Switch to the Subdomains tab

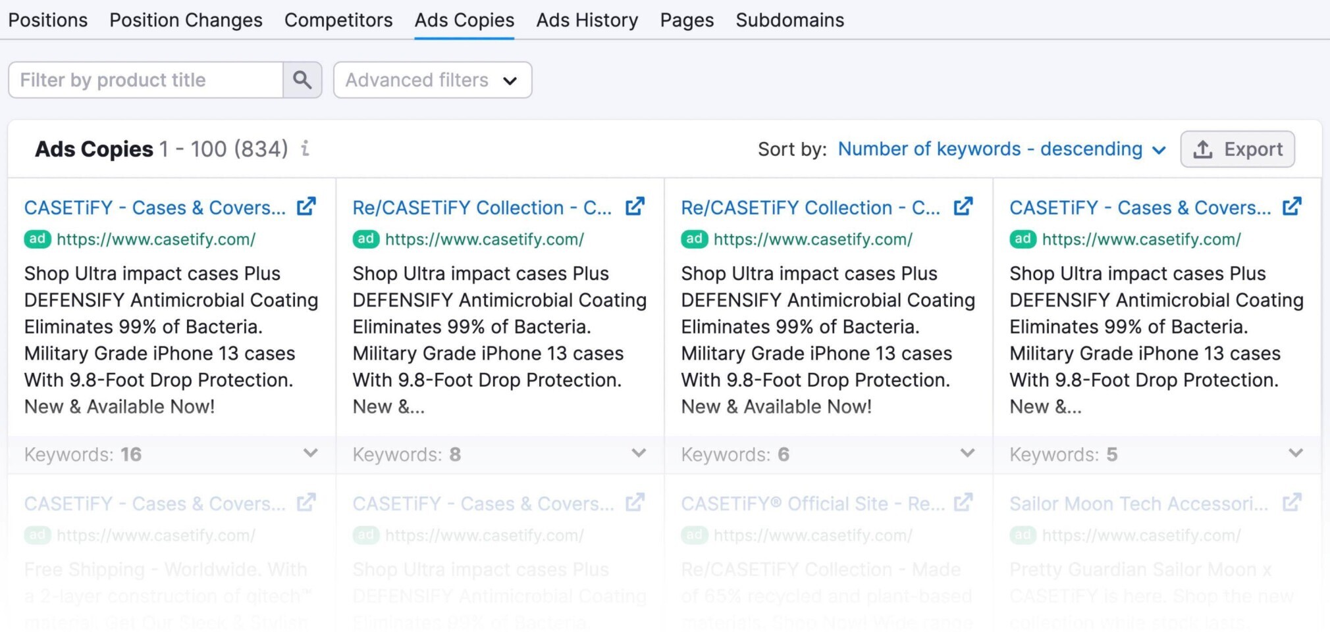tap(789, 20)
